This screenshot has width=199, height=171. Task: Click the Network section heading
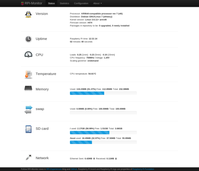(x=42, y=158)
